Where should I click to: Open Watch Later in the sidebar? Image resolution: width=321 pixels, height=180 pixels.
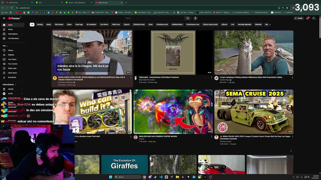12,68
